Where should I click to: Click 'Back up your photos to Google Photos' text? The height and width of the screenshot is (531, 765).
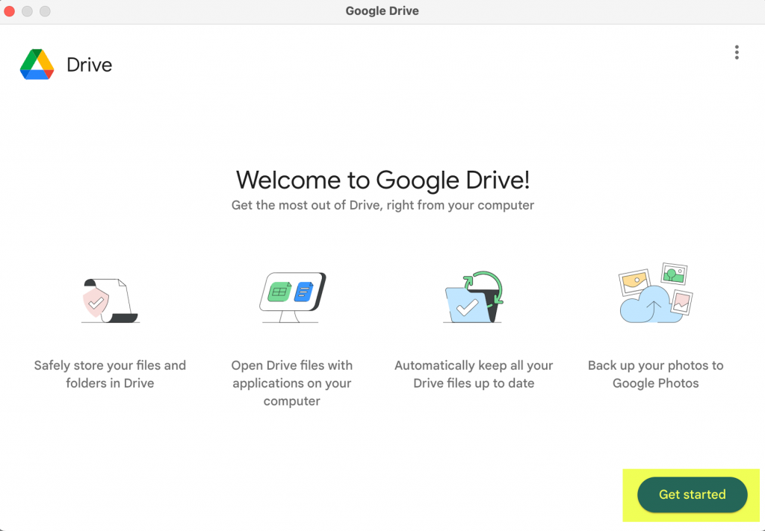(x=656, y=374)
